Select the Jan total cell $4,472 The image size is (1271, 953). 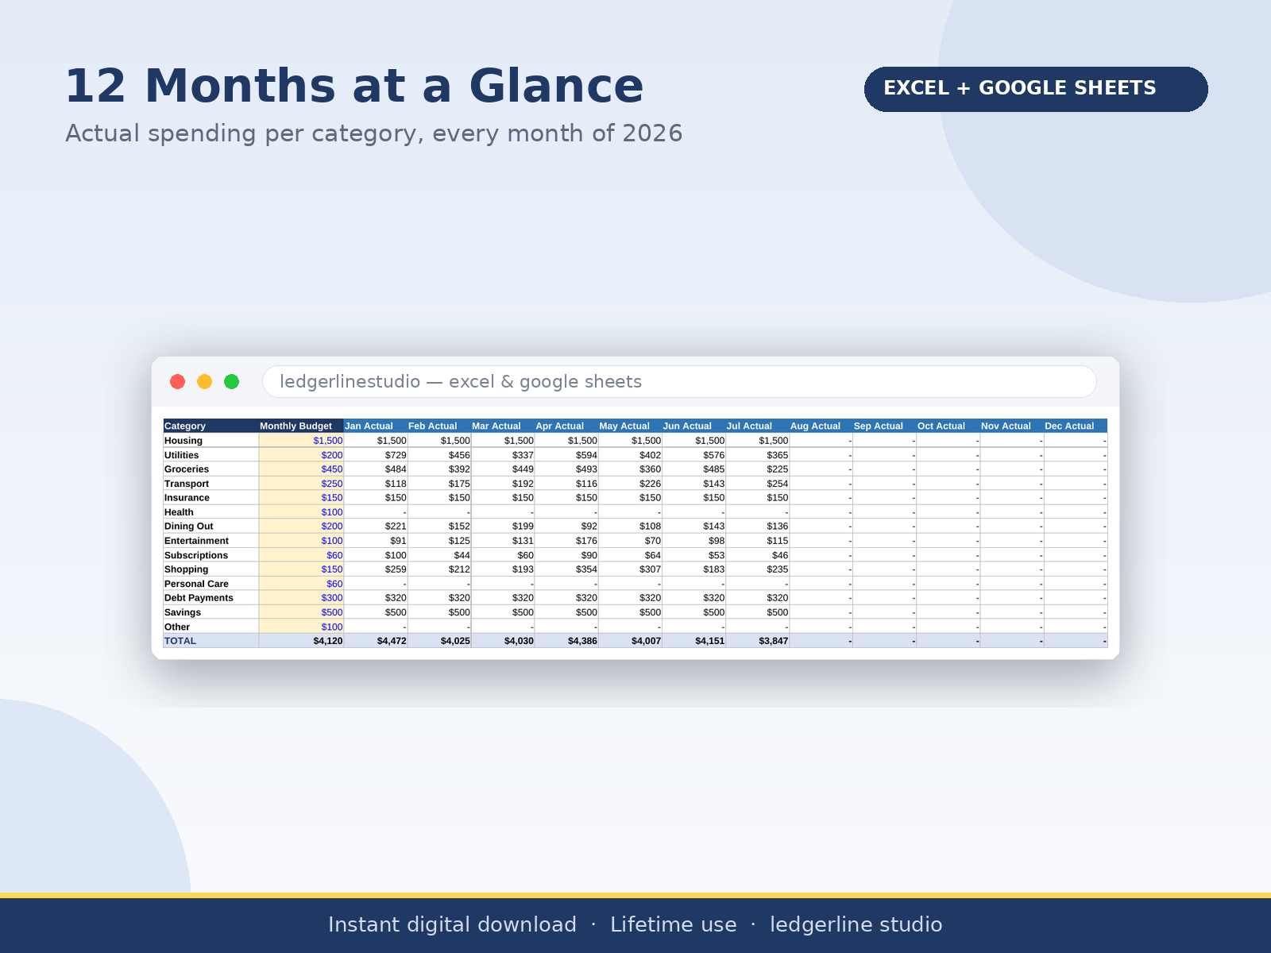pos(376,641)
